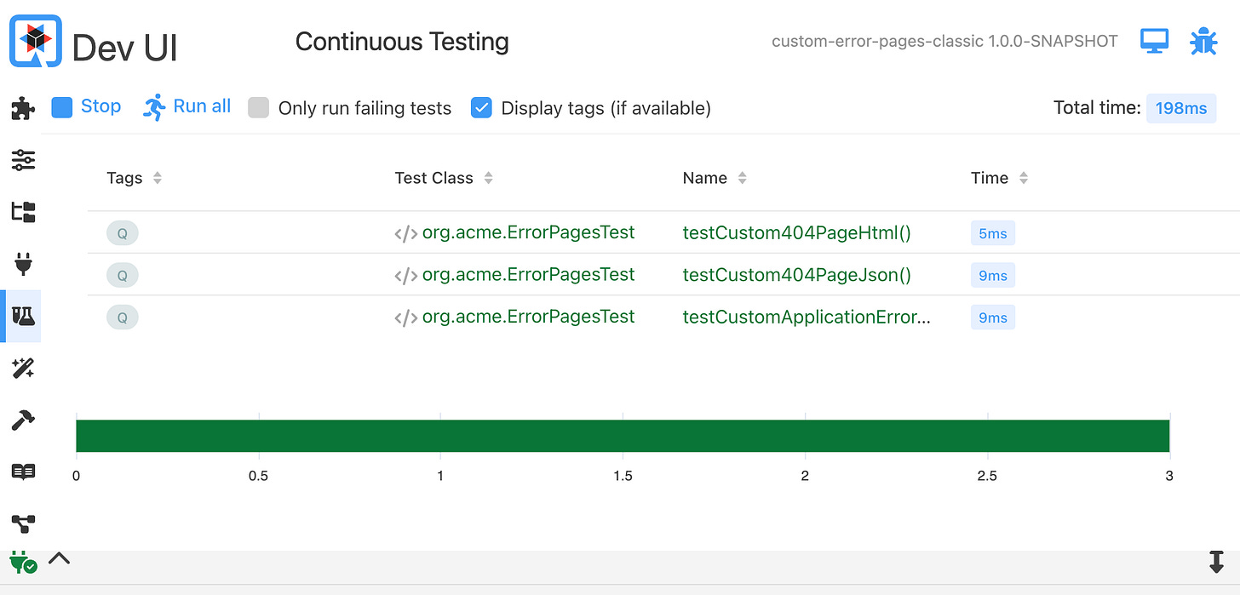Click the Run all button
This screenshot has width=1240, height=595.
click(x=187, y=107)
